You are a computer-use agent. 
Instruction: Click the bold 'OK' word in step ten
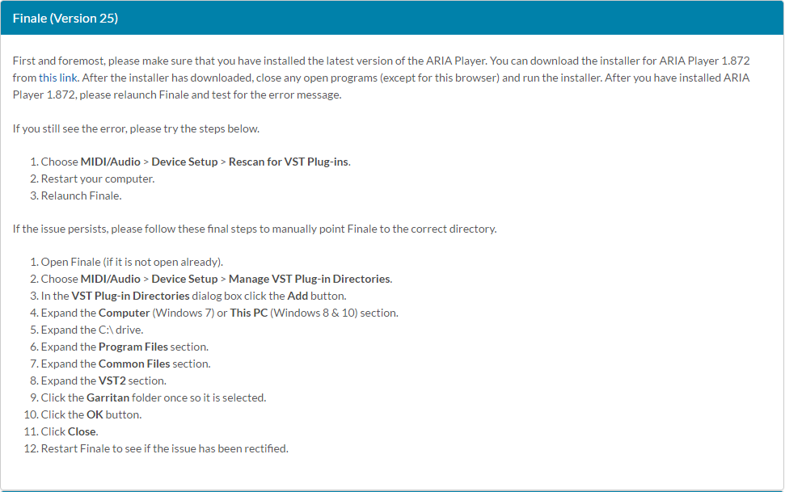(95, 414)
